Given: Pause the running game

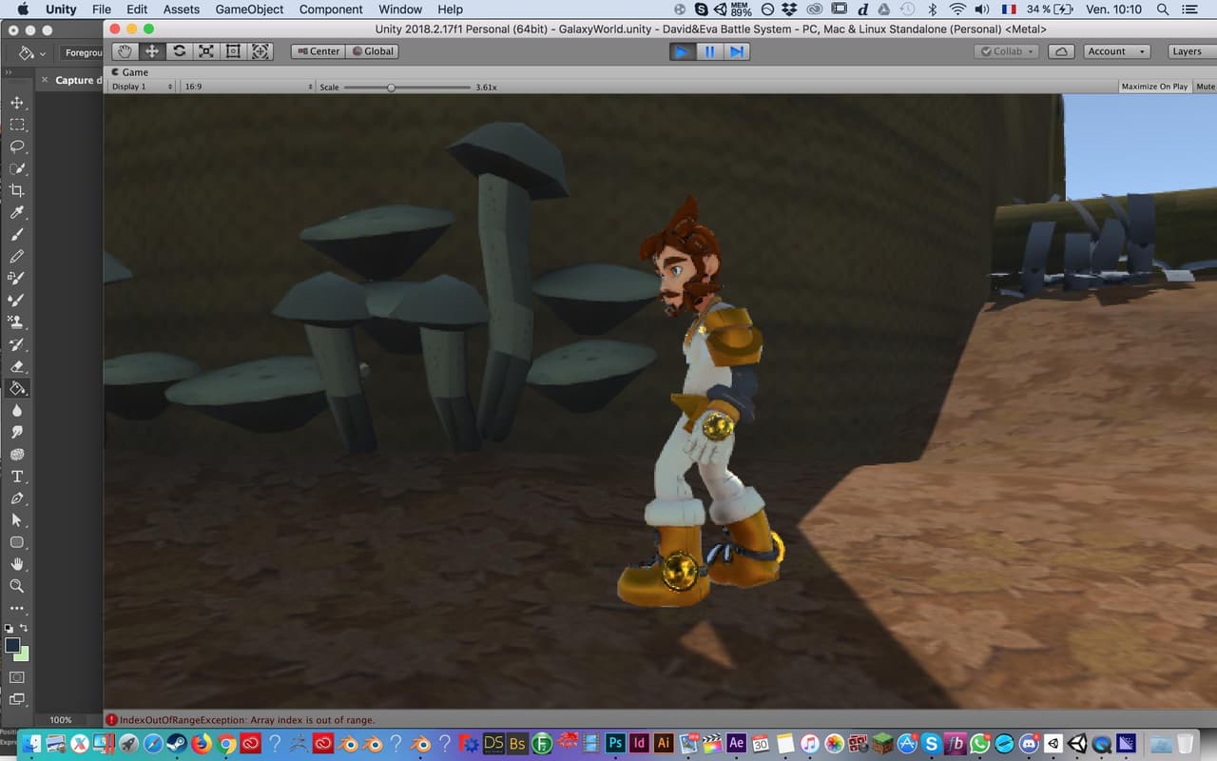Looking at the screenshot, I should pyautogui.click(x=709, y=51).
